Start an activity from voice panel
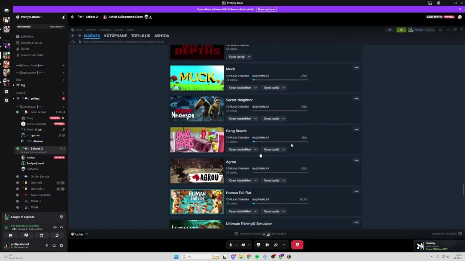This screenshot has width=465, height=261. [41, 235]
